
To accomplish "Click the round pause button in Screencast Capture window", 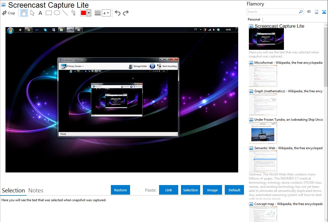I will coord(152,66).
